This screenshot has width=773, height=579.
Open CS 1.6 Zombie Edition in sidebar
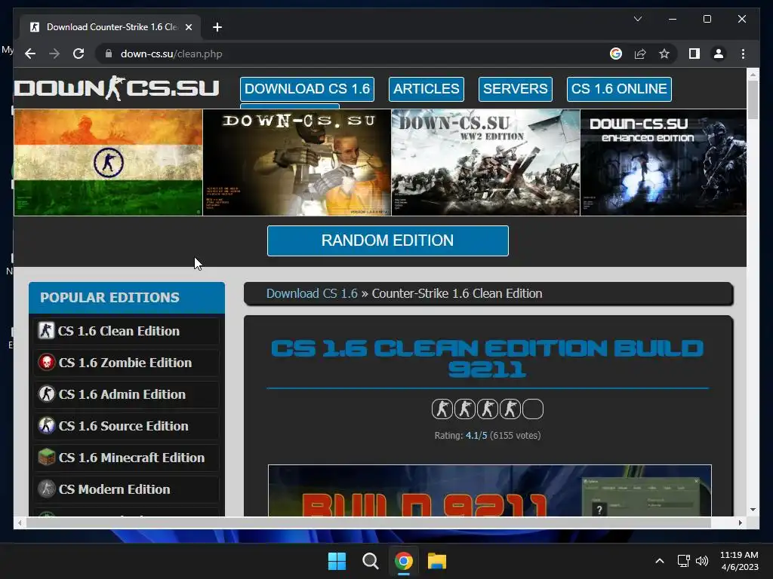click(127, 363)
